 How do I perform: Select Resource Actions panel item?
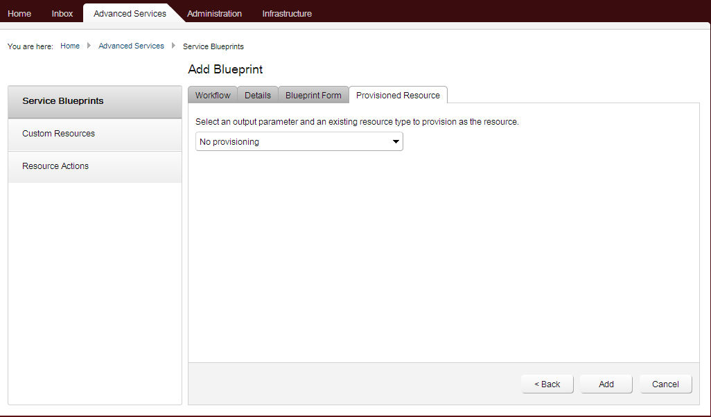(55, 166)
